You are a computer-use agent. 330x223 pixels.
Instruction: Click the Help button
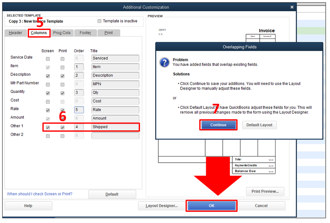click(28, 206)
